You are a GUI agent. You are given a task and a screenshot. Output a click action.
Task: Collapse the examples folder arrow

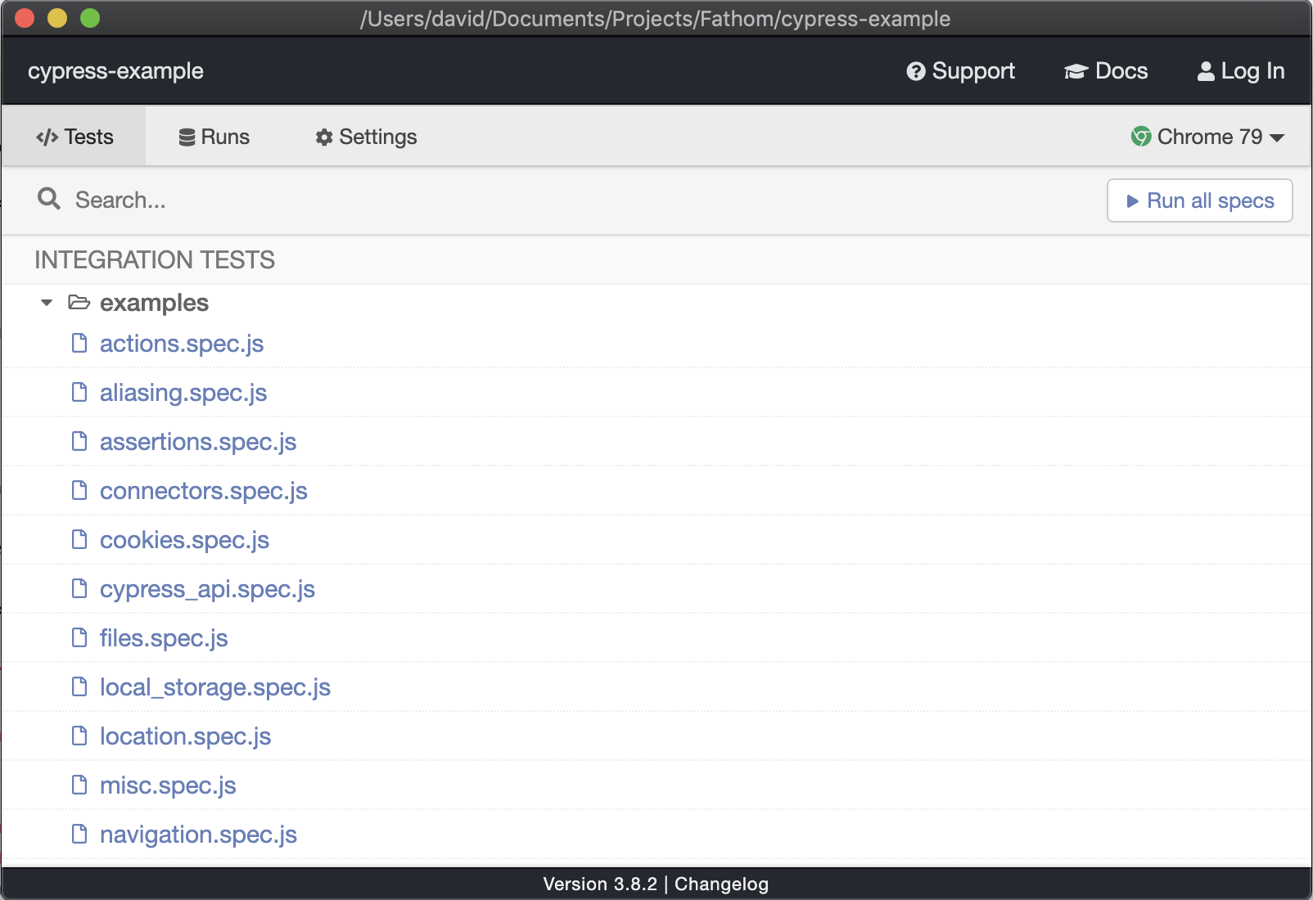[x=47, y=303]
